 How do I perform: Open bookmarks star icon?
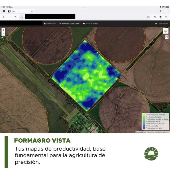[160, 17]
